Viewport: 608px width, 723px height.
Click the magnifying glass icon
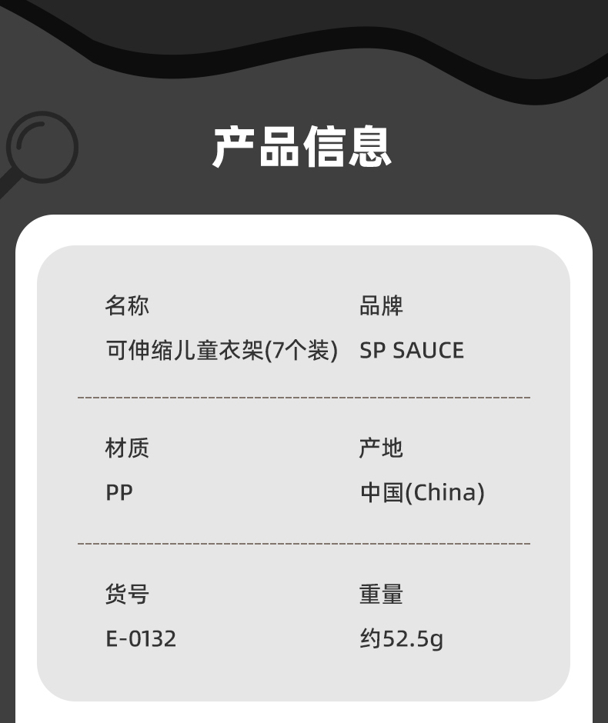(x=43, y=148)
